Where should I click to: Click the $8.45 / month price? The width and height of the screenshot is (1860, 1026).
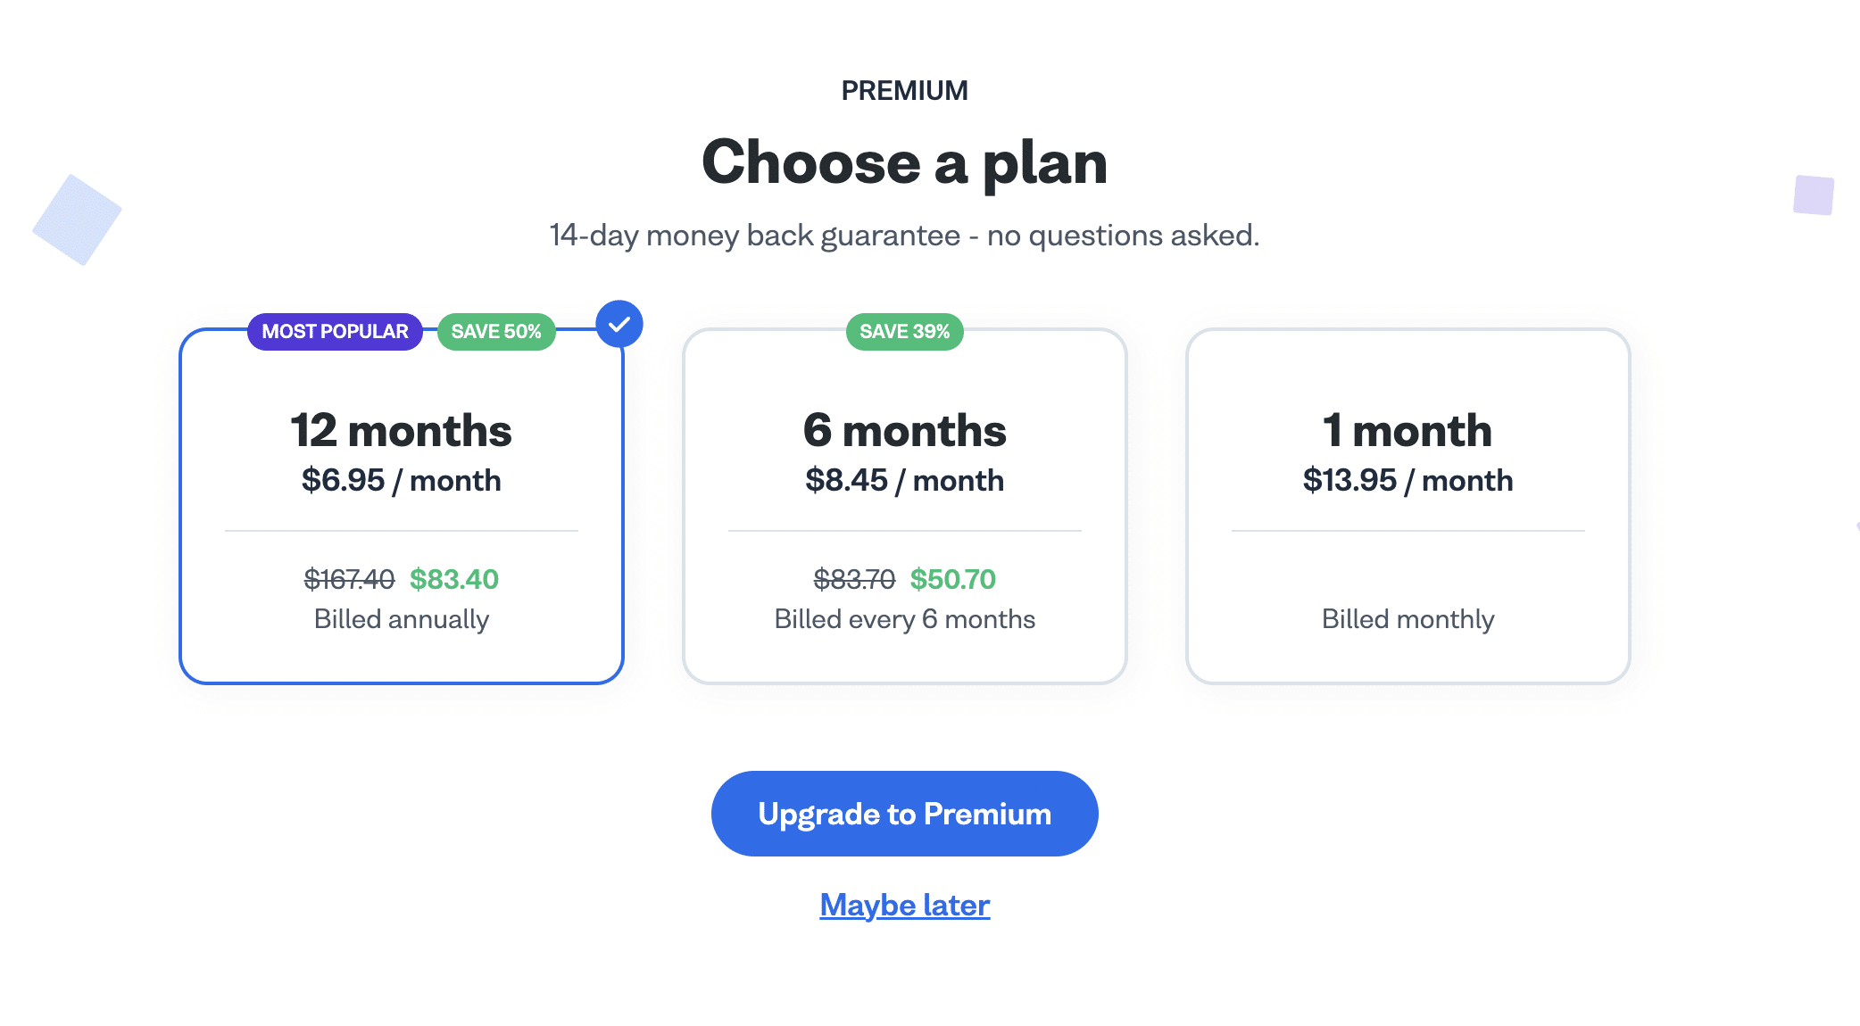pyautogui.click(x=904, y=481)
